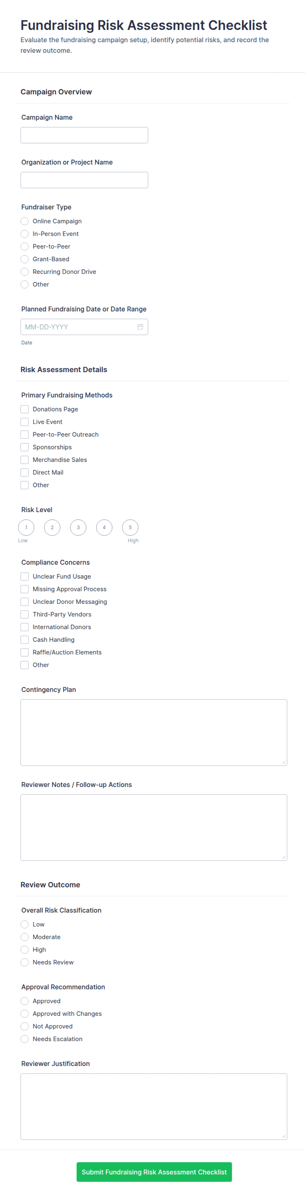Submit Fundraising Risk Assessment Checklist
Image resolution: width=305 pixels, height=1198 pixels.
point(154,1172)
